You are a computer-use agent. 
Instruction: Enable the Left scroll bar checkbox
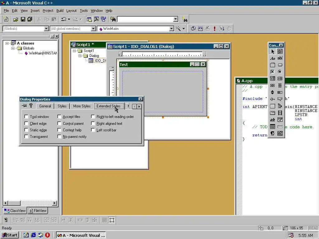point(93,130)
